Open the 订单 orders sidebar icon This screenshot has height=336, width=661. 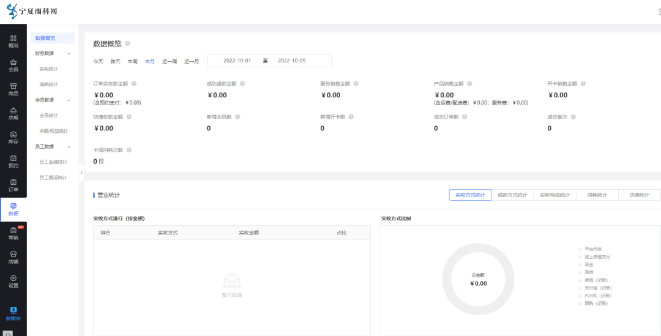(13, 185)
